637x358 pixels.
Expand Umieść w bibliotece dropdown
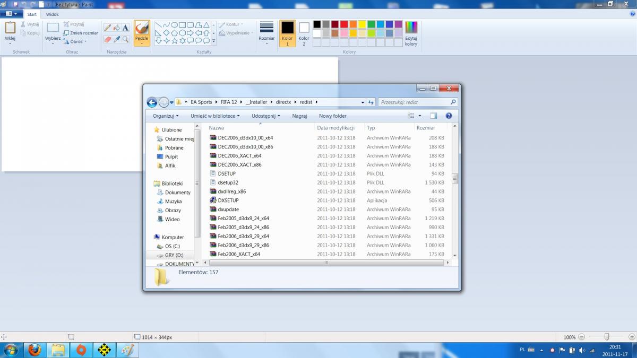click(x=215, y=116)
